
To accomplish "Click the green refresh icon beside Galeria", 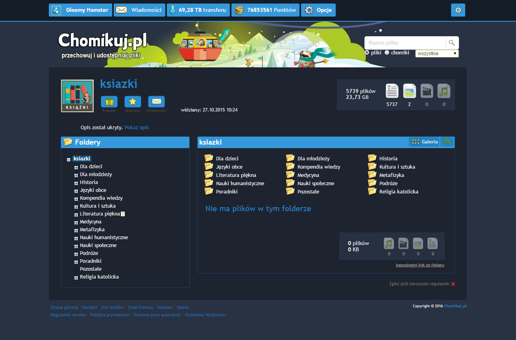I will click(446, 142).
